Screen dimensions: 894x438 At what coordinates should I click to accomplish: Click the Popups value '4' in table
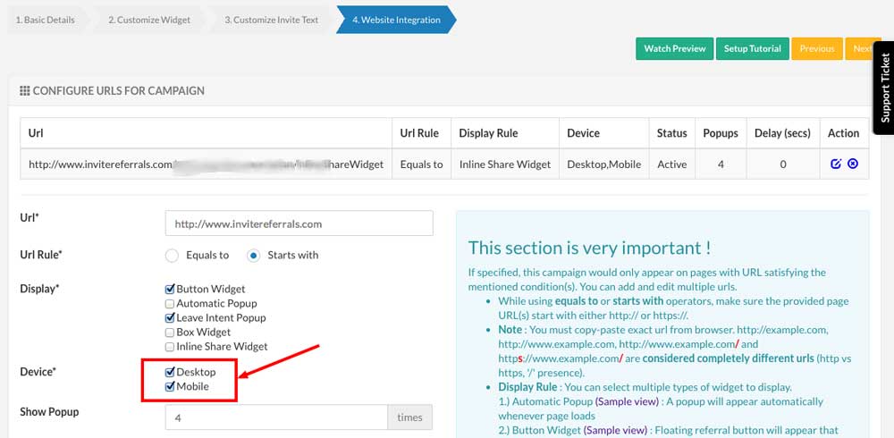pos(721,164)
